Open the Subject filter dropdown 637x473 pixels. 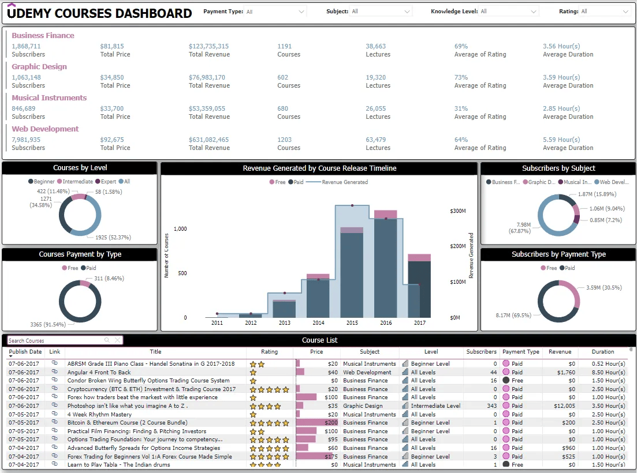pyautogui.click(x=381, y=12)
